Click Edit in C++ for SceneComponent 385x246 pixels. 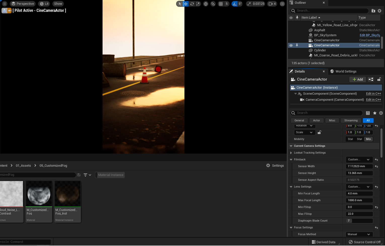point(373,94)
